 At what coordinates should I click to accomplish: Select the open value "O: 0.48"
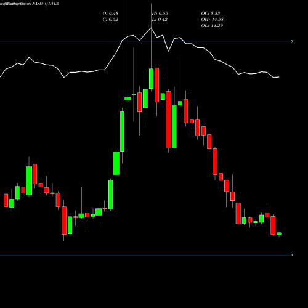click(110, 13)
